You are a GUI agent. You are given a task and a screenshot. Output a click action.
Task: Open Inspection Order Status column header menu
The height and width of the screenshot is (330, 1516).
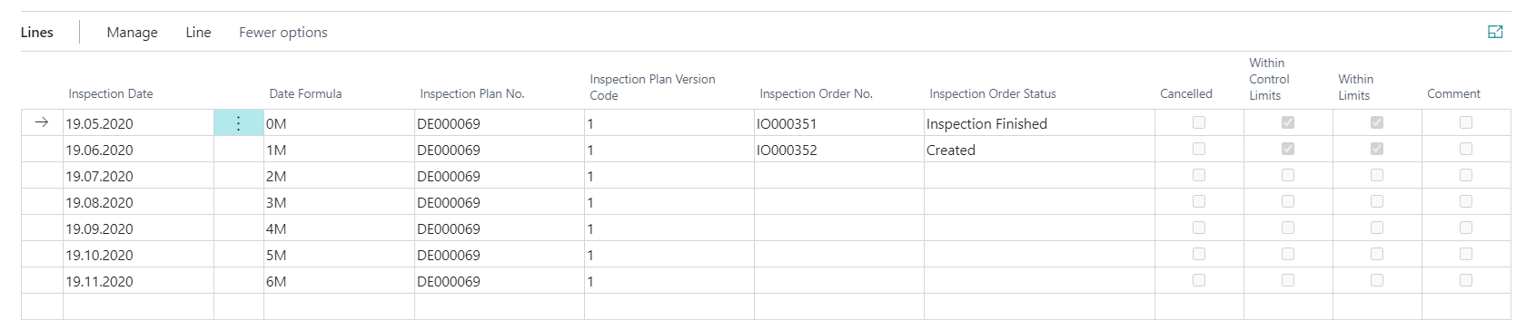click(x=993, y=93)
